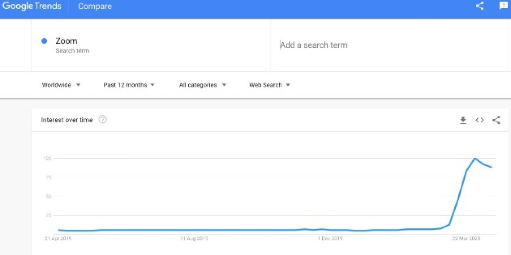511x255 pixels.
Task: Click the share icon in top header
Action: point(480,6)
